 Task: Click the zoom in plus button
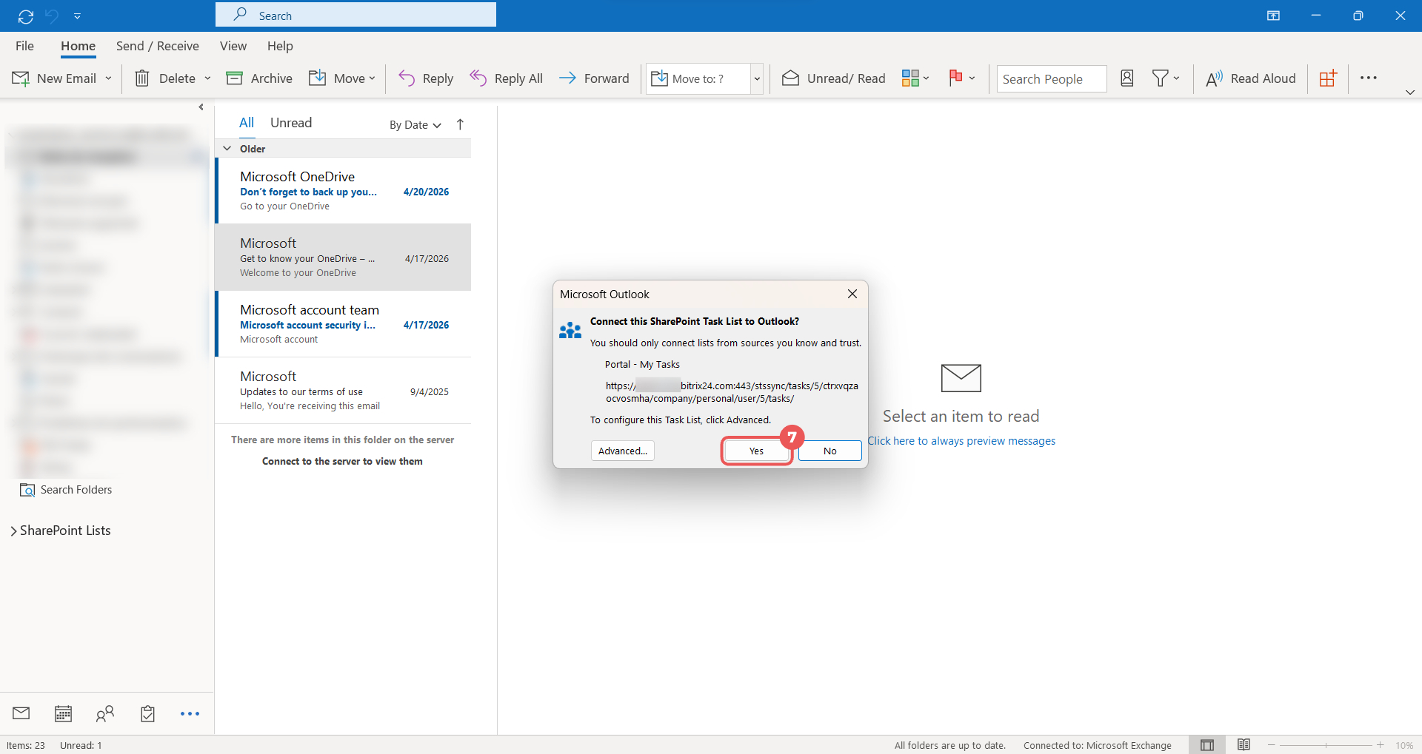click(x=1381, y=745)
